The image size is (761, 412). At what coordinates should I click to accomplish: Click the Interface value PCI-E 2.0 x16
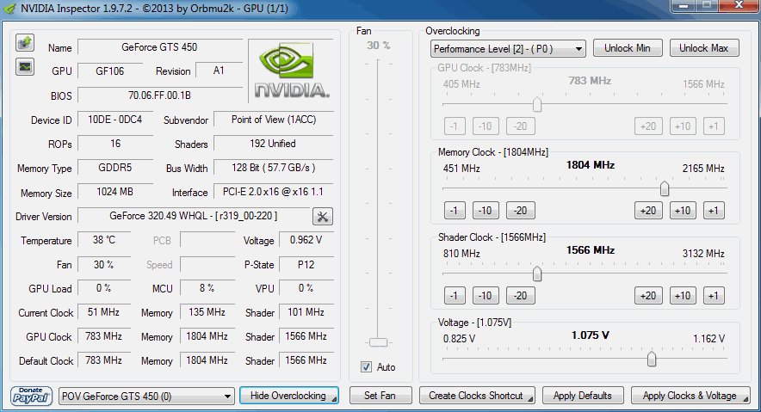[x=274, y=192]
